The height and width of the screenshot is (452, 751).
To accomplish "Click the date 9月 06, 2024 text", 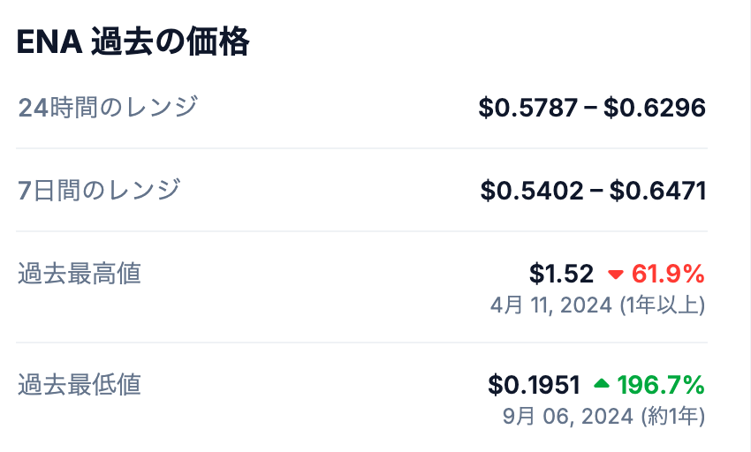I will pos(567,416).
